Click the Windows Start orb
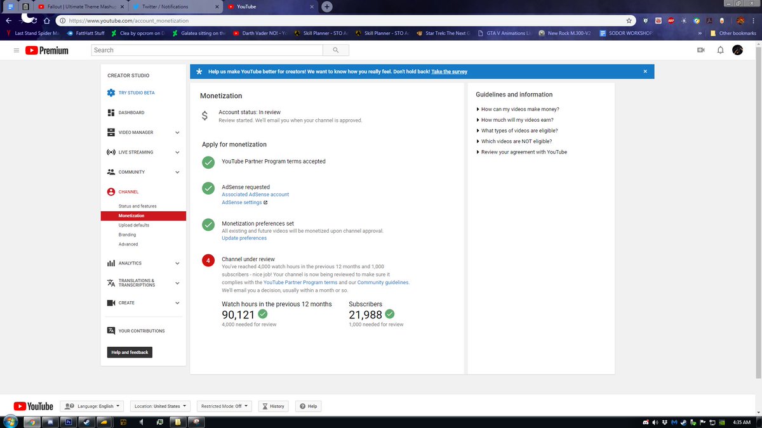Image resolution: width=762 pixels, height=428 pixels. point(10,422)
